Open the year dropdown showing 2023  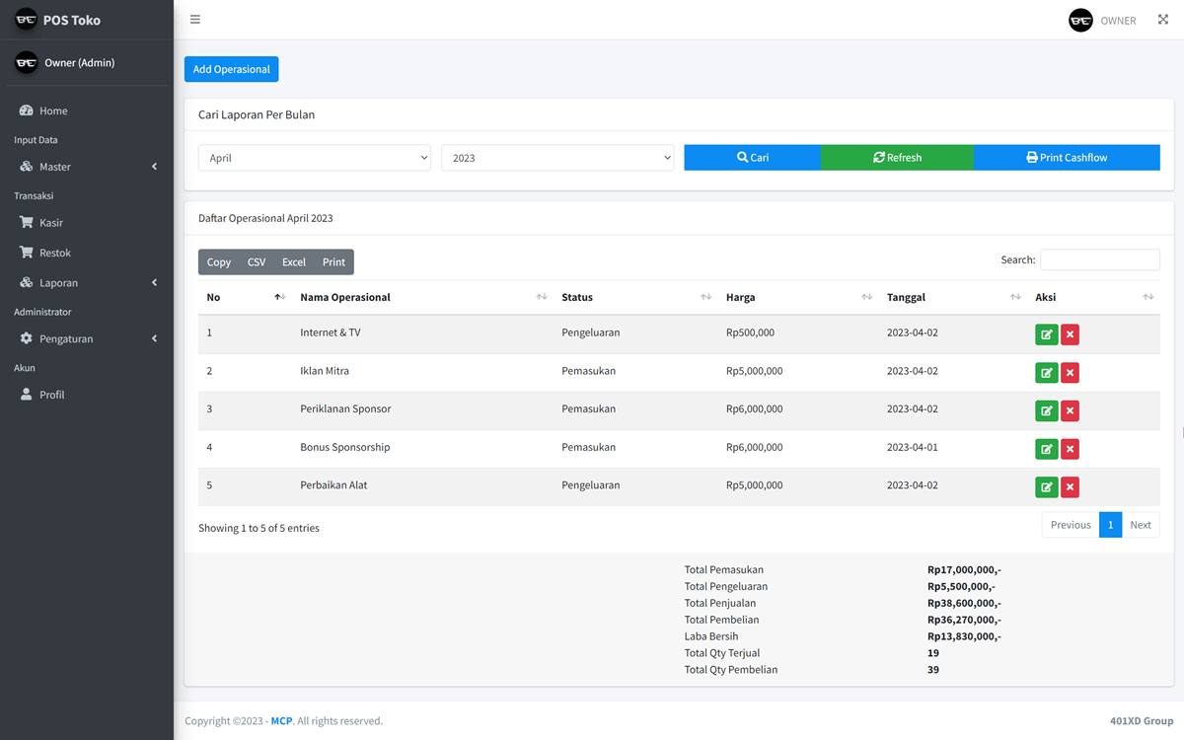[x=557, y=157]
